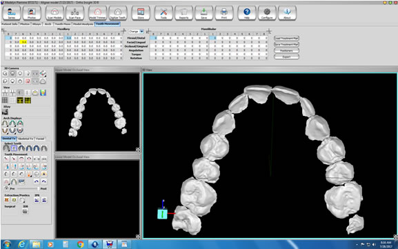Click the first IPR icon
The image size is (398, 249).
pos(37,200)
